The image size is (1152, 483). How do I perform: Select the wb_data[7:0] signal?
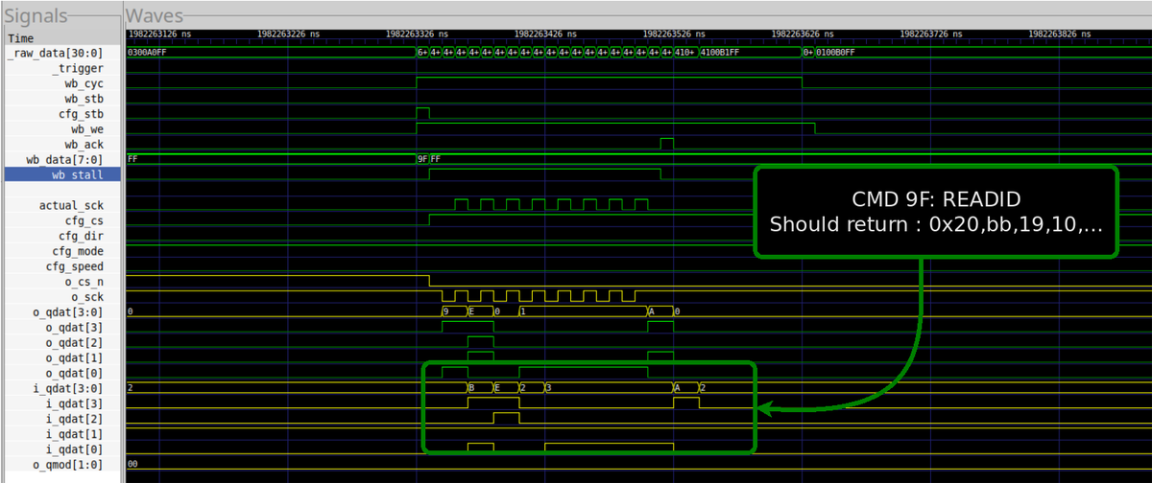tap(62, 160)
